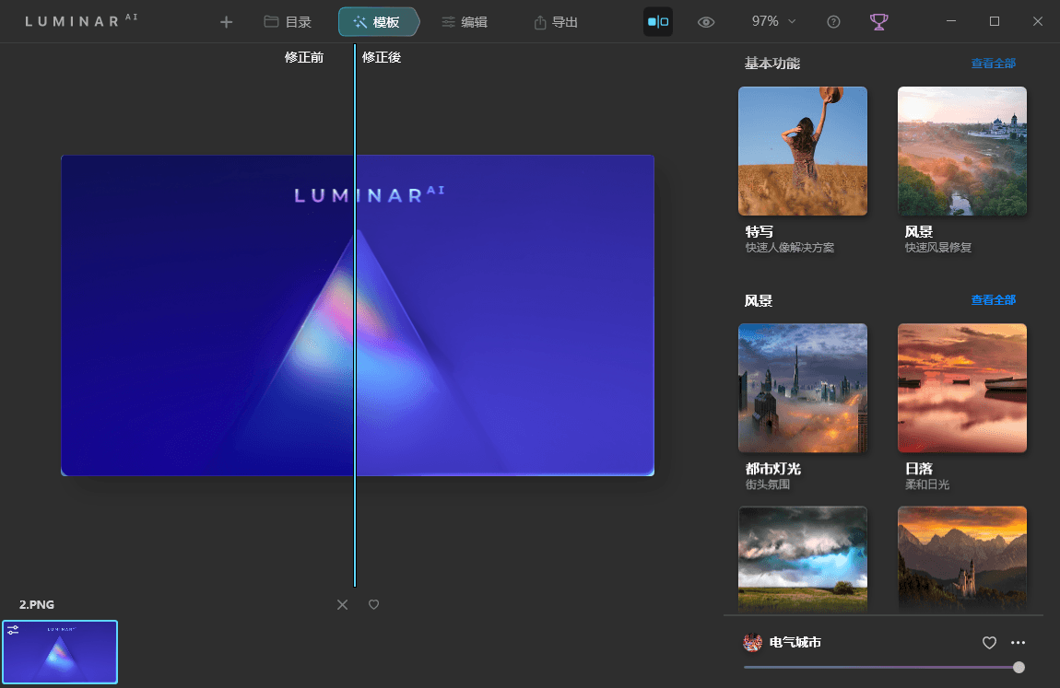Image resolution: width=1060 pixels, height=688 pixels.
Task: Click the 2.PNG file name
Action: click(x=37, y=605)
